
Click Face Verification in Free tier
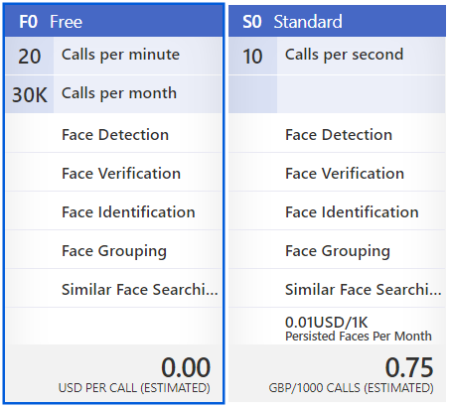(x=121, y=174)
